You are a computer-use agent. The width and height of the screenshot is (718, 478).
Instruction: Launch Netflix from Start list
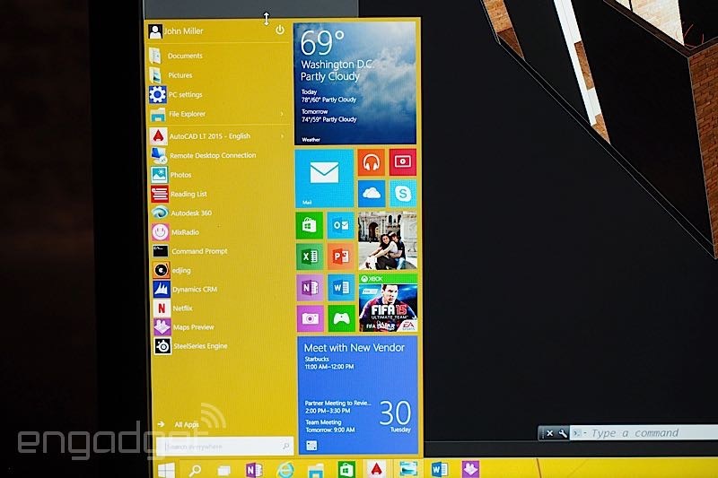(x=173, y=309)
